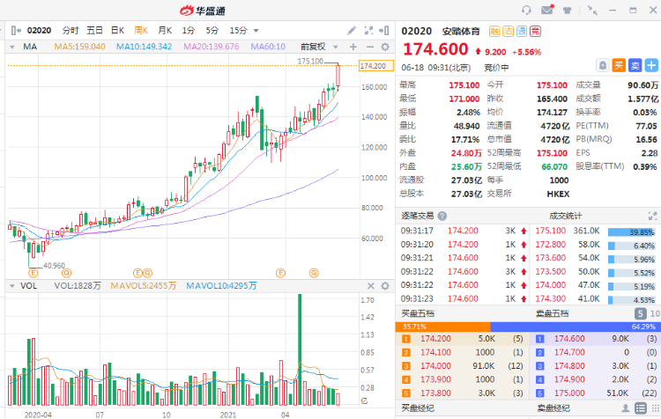Screen dimensions: 661x419
Task: Switch to 5分 five-minute chart
Action: pos(212,30)
